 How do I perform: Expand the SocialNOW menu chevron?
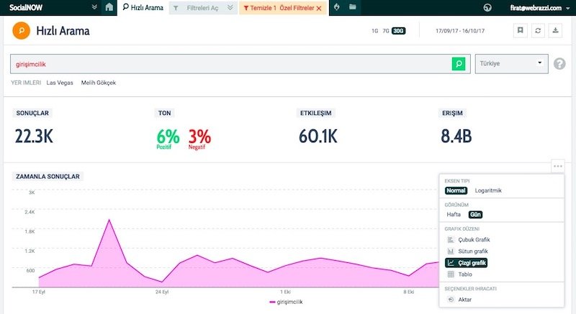click(x=95, y=7)
